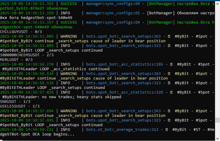This screenshot has width=220, height=141.
Task: Click the first green SUCCESS label
Action: coord(69,3)
